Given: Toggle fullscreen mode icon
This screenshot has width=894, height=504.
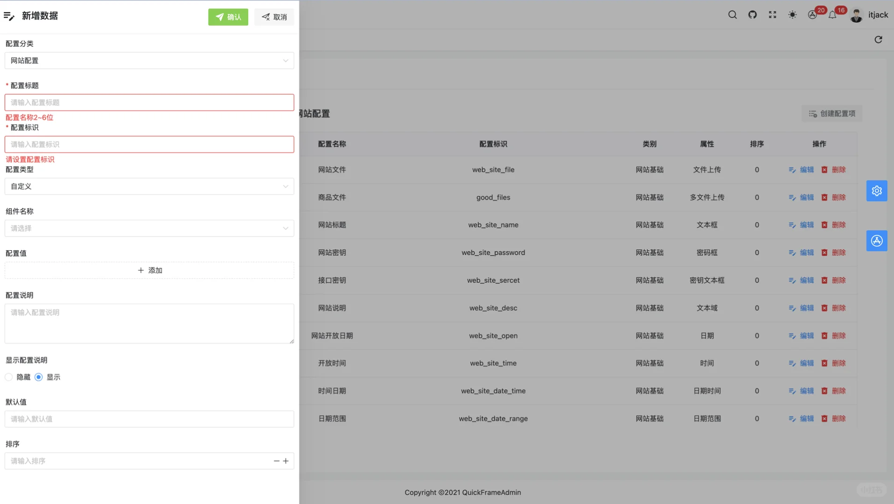Looking at the screenshot, I should click(773, 15).
